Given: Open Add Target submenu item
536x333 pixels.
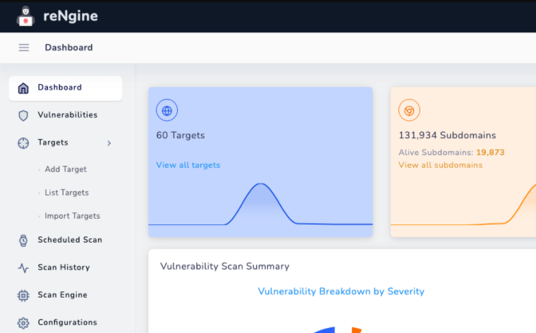Looking at the screenshot, I should point(66,169).
